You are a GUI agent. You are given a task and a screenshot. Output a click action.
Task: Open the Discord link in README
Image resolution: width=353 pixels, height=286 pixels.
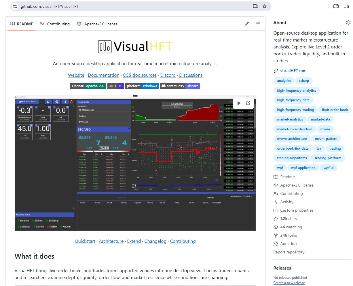coord(168,75)
